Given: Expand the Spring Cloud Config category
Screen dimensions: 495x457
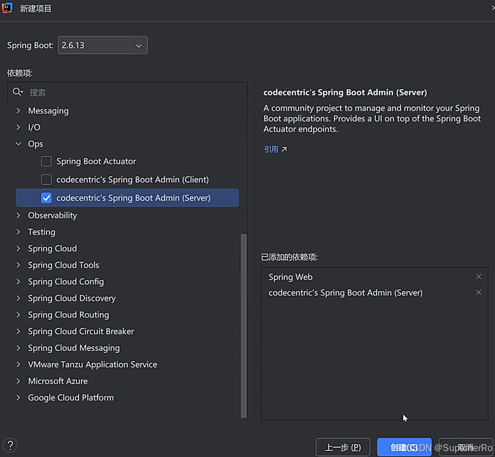Looking at the screenshot, I should tap(19, 281).
